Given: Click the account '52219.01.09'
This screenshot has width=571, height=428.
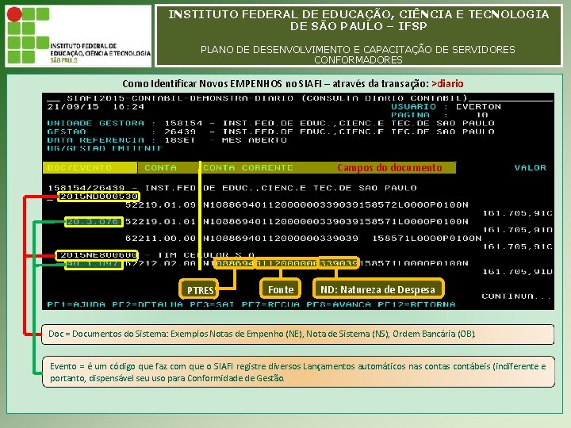Looking at the screenshot, I should pyautogui.click(x=160, y=205).
